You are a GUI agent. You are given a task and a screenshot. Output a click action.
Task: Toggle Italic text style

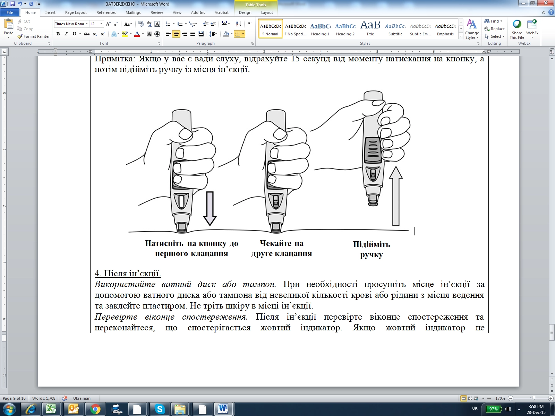pyautogui.click(x=66, y=34)
